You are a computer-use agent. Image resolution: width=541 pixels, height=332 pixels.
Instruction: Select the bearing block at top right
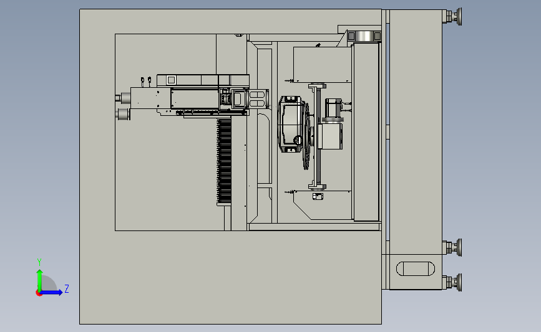(364, 36)
